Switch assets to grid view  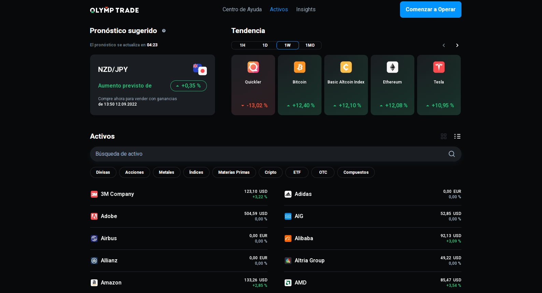pos(444,136)
